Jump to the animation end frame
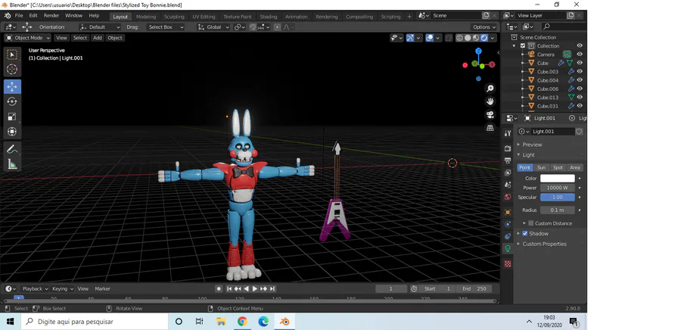 pos(272,289)
